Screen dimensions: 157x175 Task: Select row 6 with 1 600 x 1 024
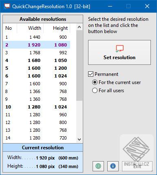click(x=36, y=76)
